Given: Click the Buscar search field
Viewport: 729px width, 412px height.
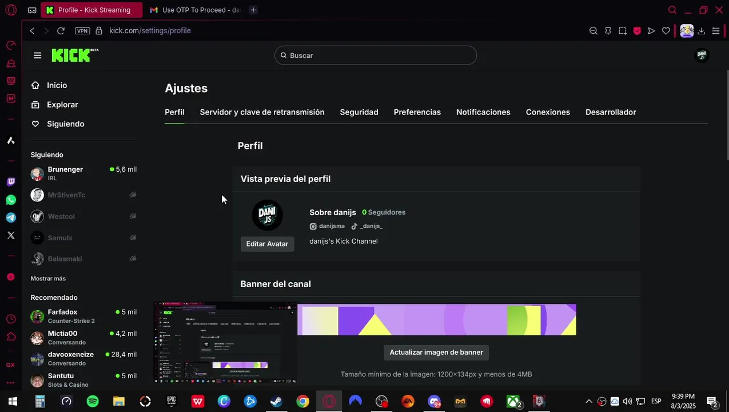Looking at the screenshot, I should point(375,56).
